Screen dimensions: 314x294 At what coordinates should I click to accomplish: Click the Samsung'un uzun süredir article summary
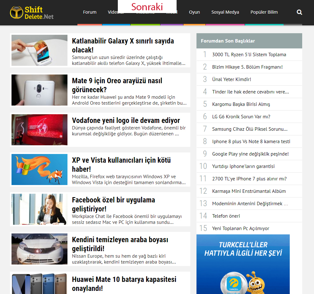point(129,60)
